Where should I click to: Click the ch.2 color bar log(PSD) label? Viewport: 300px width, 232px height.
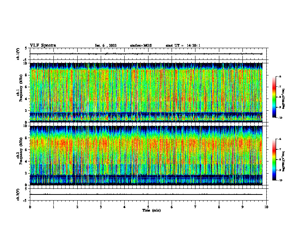click(x=284, y=161)
